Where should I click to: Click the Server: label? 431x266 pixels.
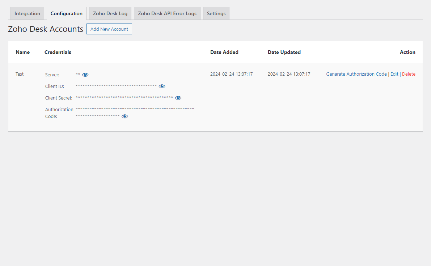click(52, 75)
